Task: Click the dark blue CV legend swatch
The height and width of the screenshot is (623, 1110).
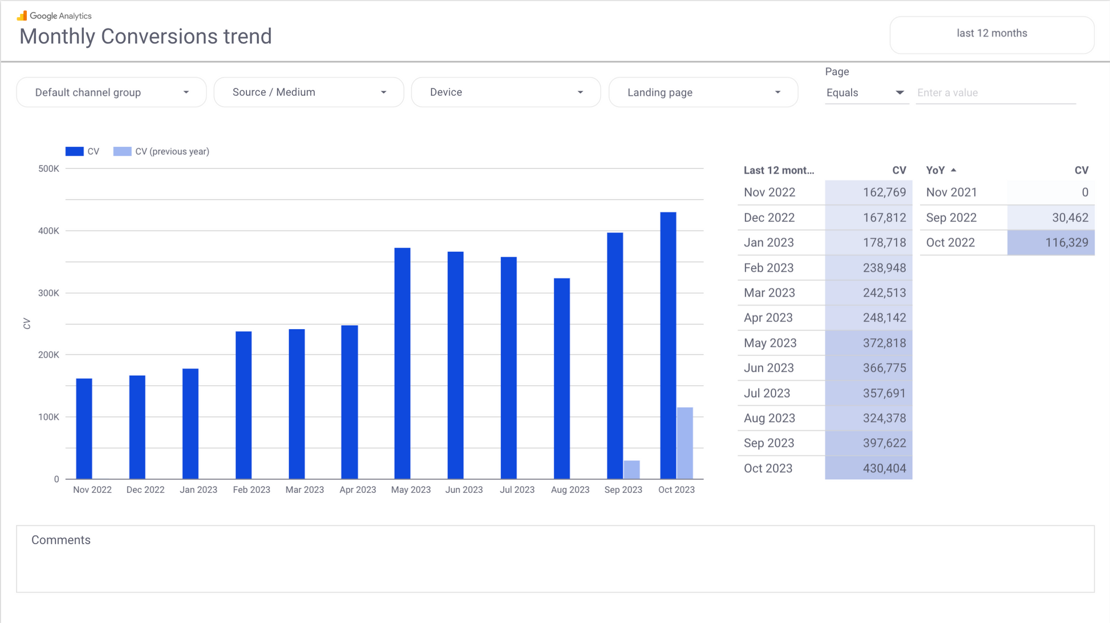Action: click(74, 151)
